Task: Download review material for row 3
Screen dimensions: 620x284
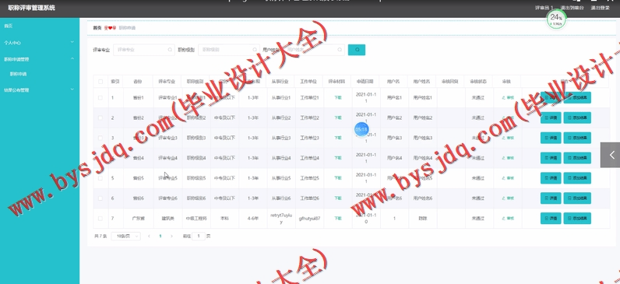Action: tap(338, 138)
